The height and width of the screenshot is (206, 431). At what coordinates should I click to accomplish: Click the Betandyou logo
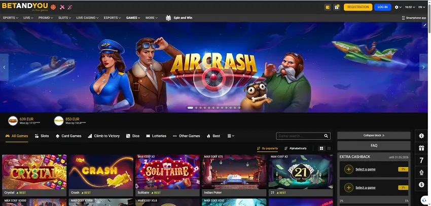point(25,7)
